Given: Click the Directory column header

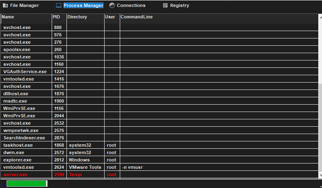Looking at the screenshot, I should coord(77,17).
